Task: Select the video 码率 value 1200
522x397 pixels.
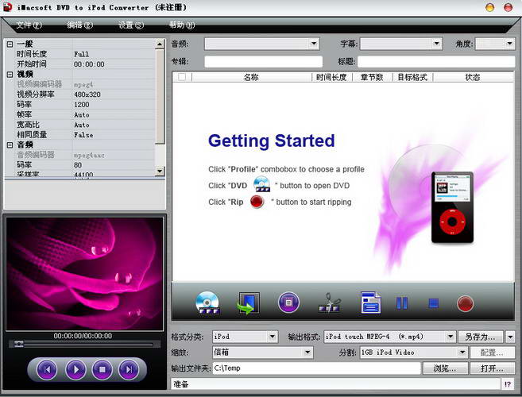Action: [x=82, y=105]
